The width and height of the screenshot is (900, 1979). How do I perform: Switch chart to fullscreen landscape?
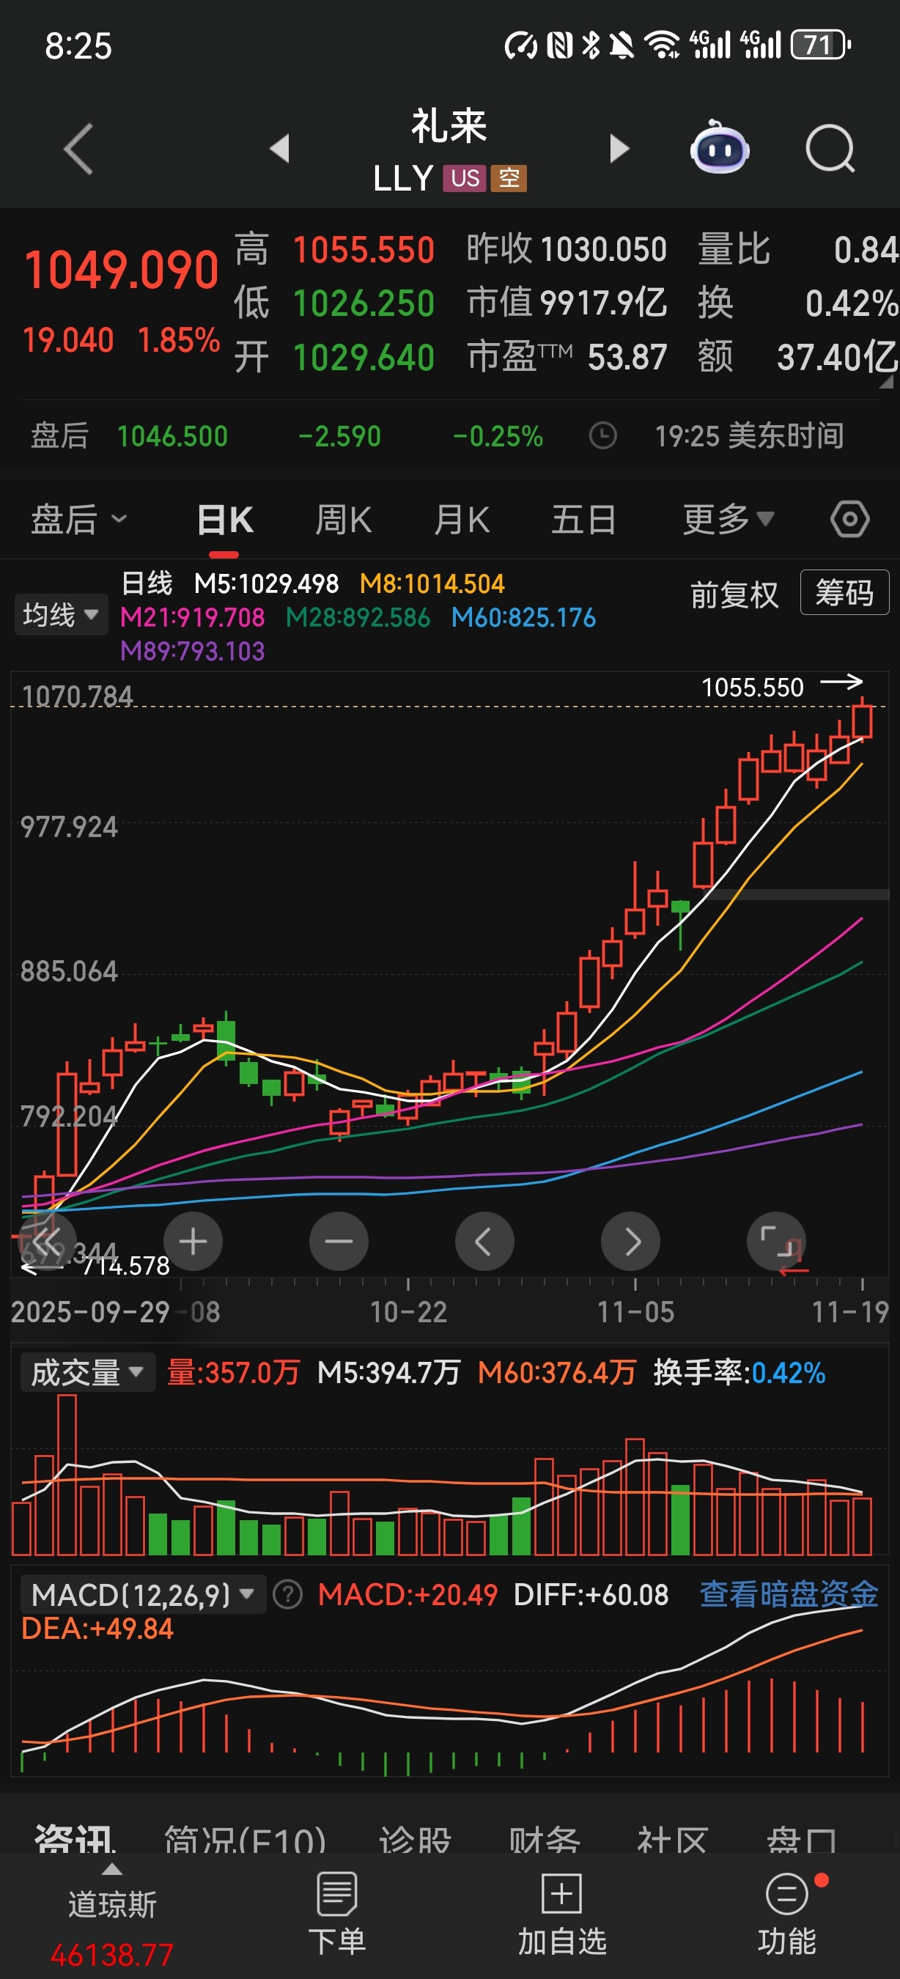(x=776, y=1242)
